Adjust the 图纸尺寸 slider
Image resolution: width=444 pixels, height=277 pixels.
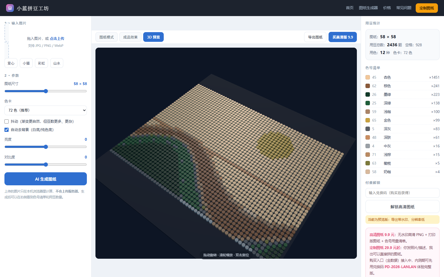[x=46, y=91]
